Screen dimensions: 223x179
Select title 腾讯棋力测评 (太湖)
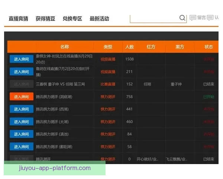(52, 122)
